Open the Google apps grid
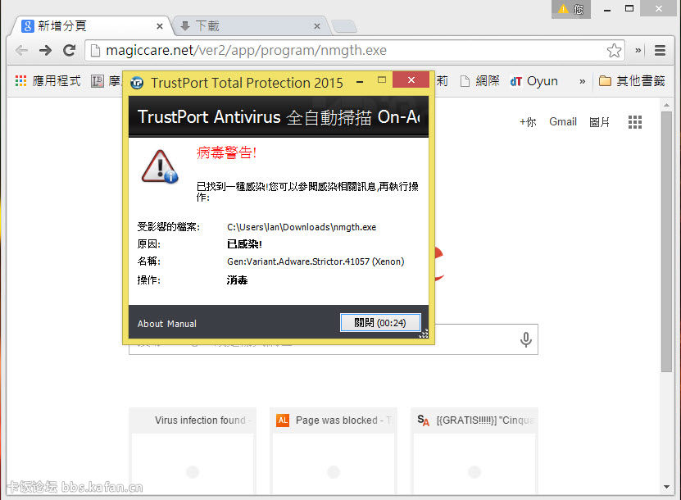Viewport: 681px width, 500px height. click(635, 122)
